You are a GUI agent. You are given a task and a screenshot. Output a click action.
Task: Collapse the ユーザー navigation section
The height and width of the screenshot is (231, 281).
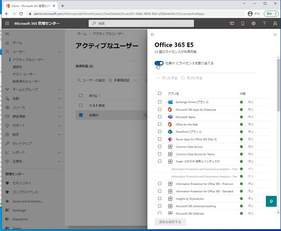coord(59,52)
